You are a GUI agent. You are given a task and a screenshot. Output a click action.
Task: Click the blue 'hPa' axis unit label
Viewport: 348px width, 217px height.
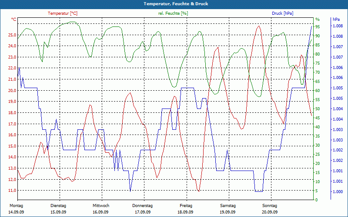point(336,20)
